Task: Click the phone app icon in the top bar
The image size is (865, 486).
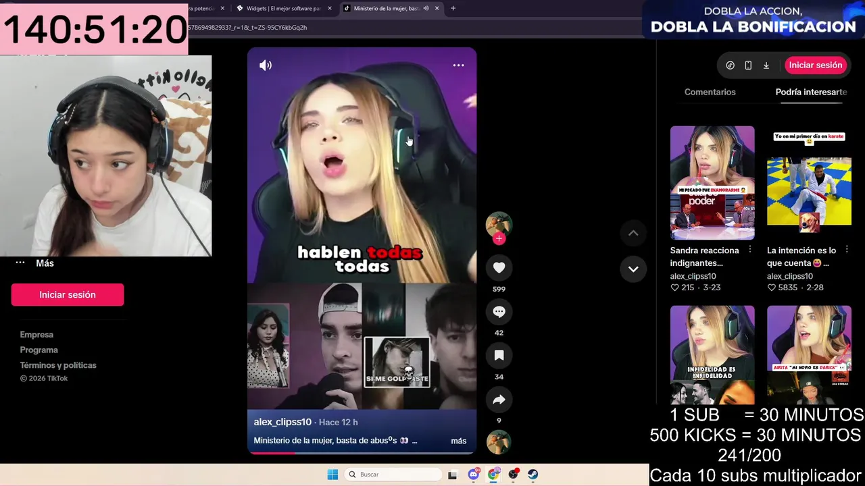Action: [x=748, y=65]
